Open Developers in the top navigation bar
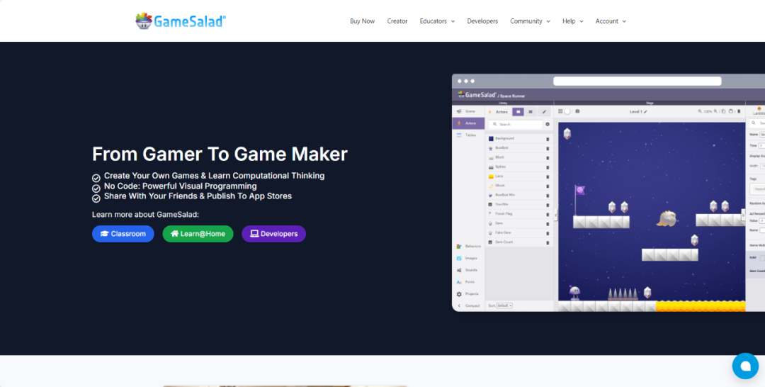765x387 pixels. [482, 21]
